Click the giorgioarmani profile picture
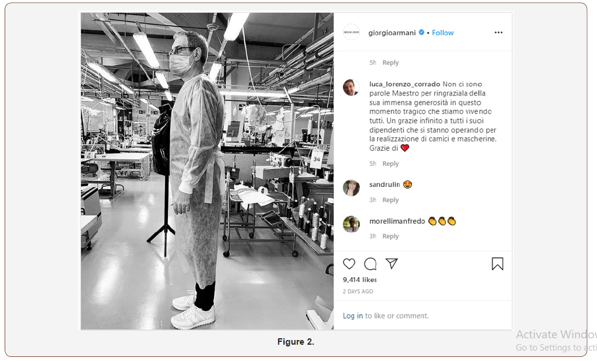This screenshot has width=597, height=361. point(351,33)
